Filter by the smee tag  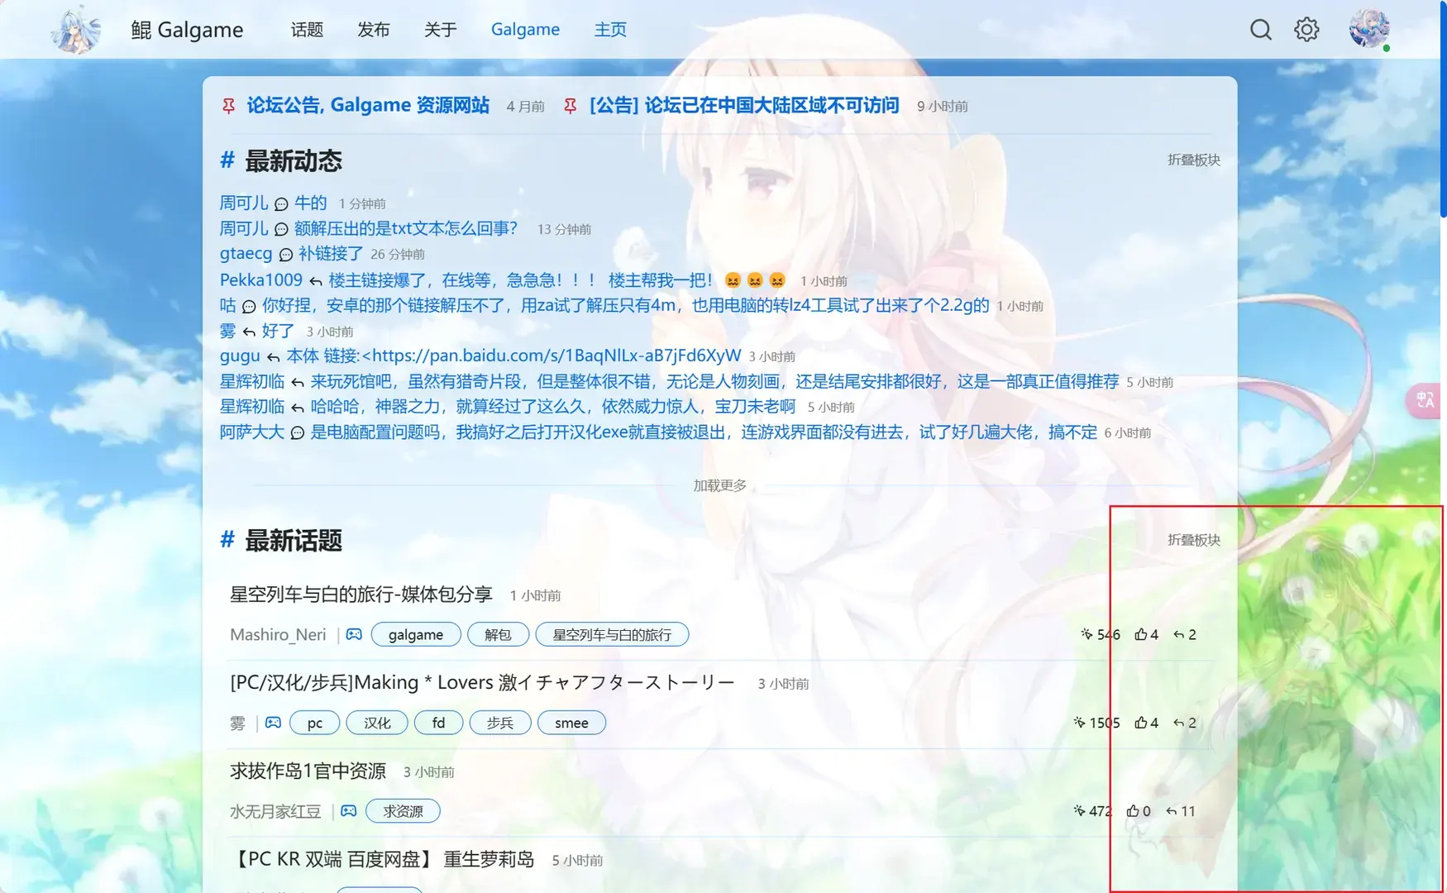pos(571,723)
